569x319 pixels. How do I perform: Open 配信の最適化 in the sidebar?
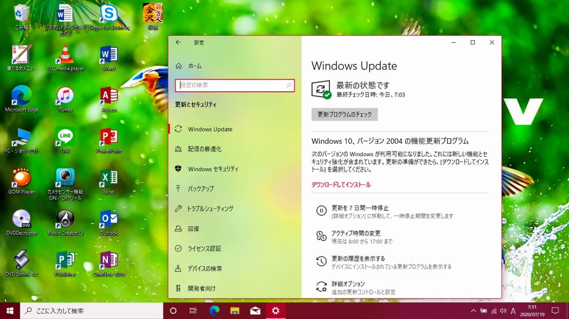235,149
